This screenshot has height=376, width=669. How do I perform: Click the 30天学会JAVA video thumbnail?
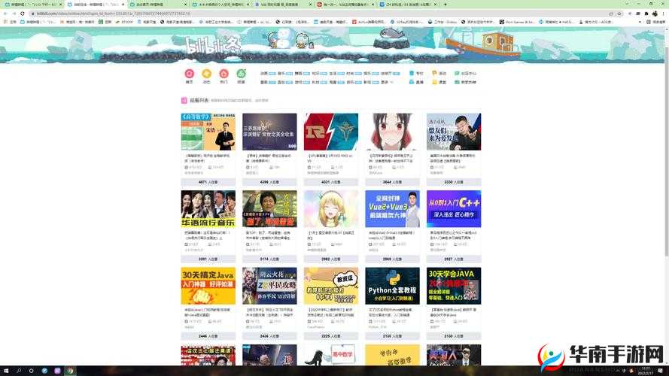[454, 286]
